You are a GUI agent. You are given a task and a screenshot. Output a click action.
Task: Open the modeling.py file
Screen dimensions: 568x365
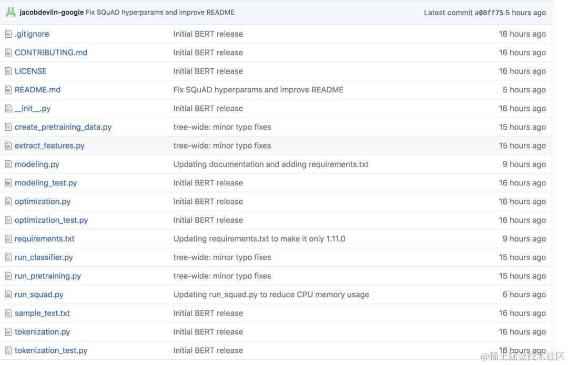click(x=37, y=164)
